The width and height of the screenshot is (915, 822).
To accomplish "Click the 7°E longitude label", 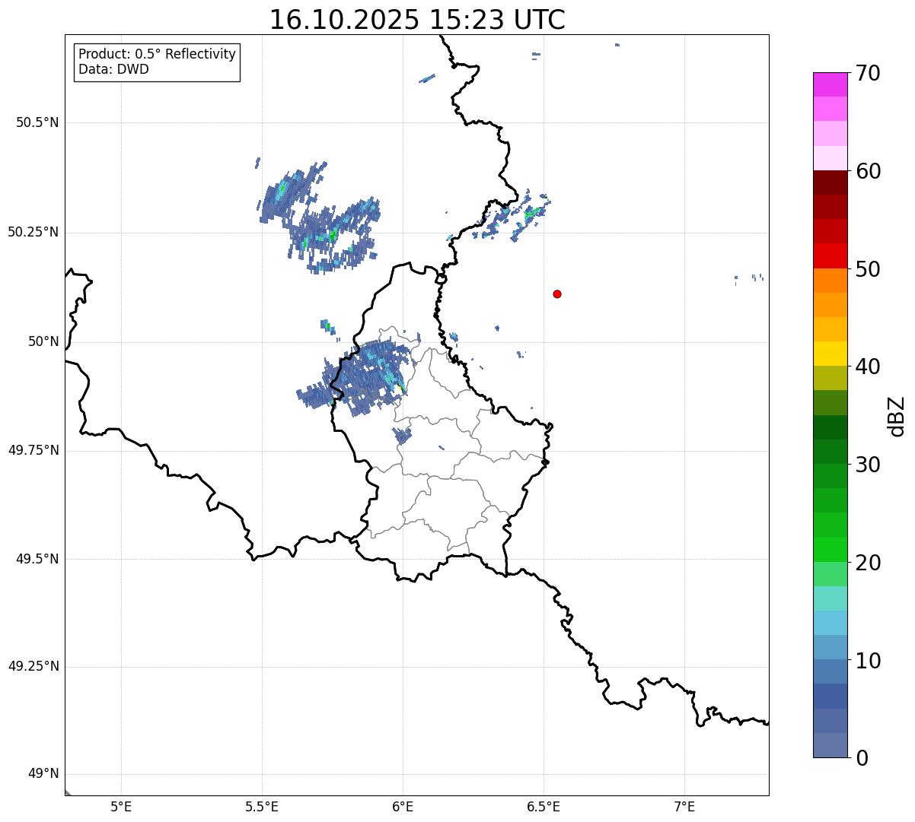I will [x=684, y=806].
